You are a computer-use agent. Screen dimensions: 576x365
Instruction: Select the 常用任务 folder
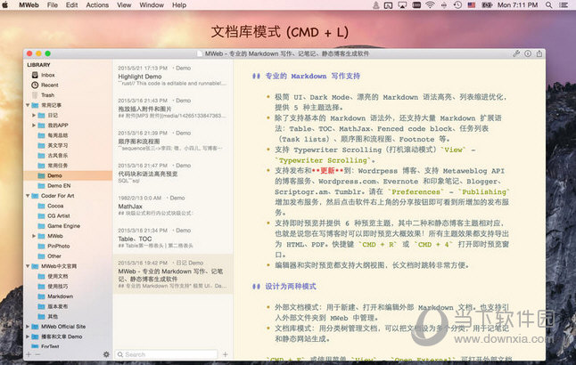57,166
